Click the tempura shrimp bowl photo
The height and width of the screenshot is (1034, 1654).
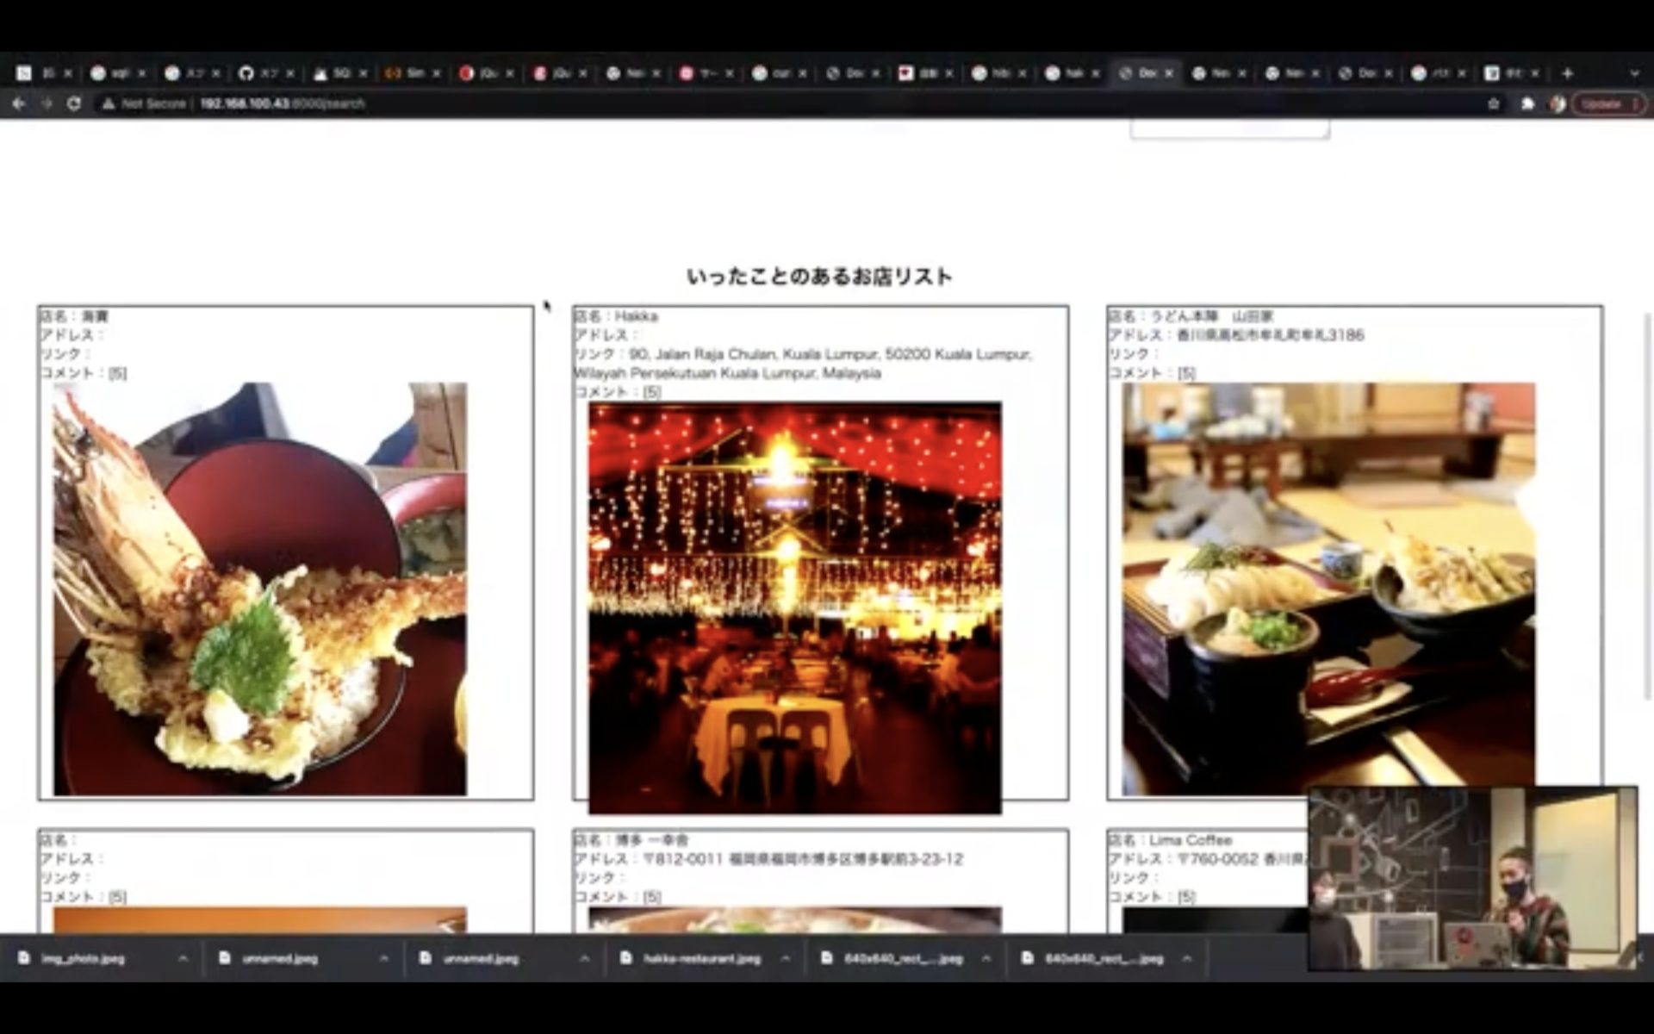[x=260, y=589]
